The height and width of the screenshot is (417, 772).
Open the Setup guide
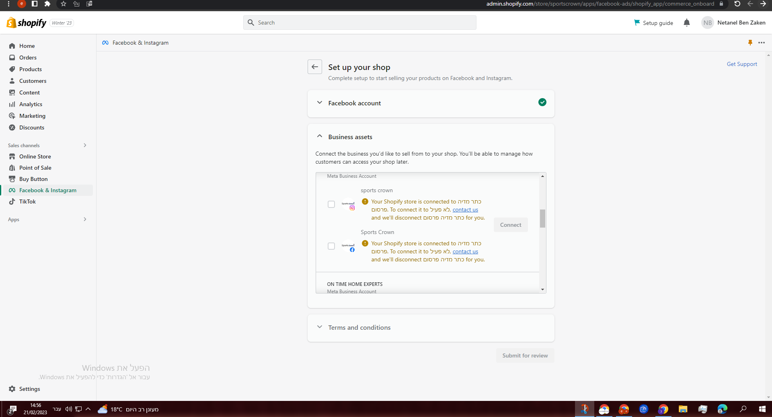[653, 23]
